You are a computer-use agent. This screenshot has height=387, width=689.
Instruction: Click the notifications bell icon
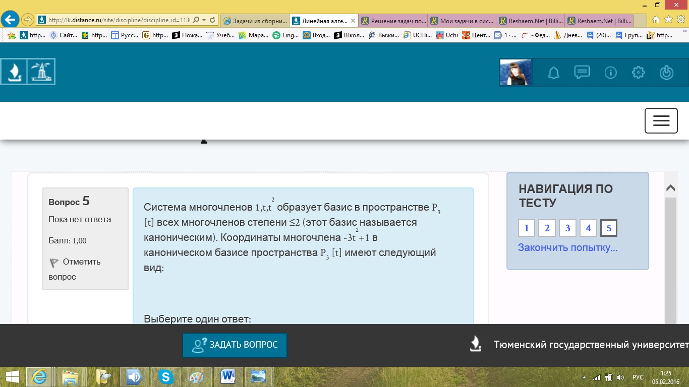pyautogui.click(x=554, y=73)
